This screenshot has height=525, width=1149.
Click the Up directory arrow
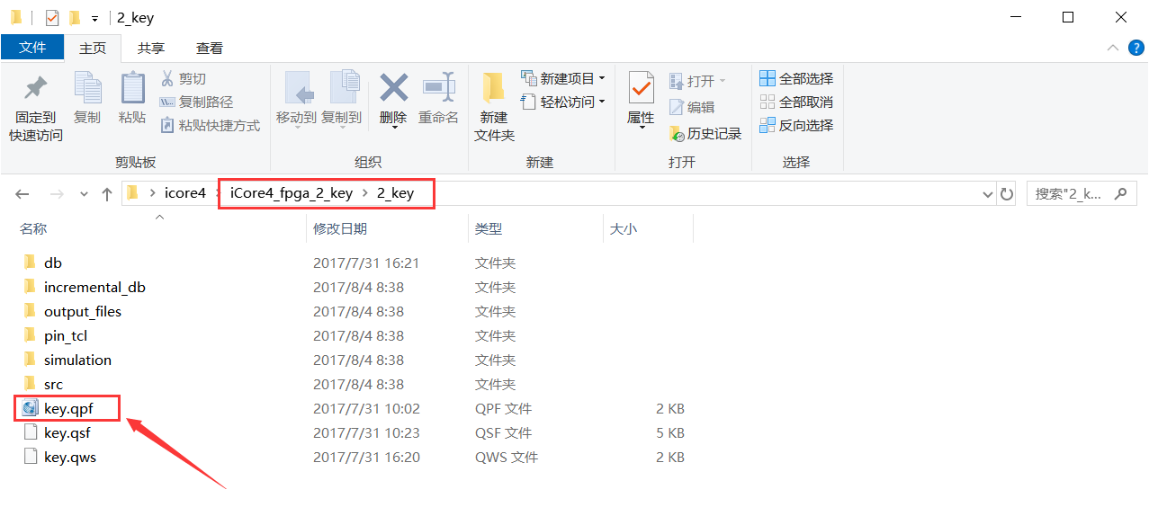[x=107, y=193]
